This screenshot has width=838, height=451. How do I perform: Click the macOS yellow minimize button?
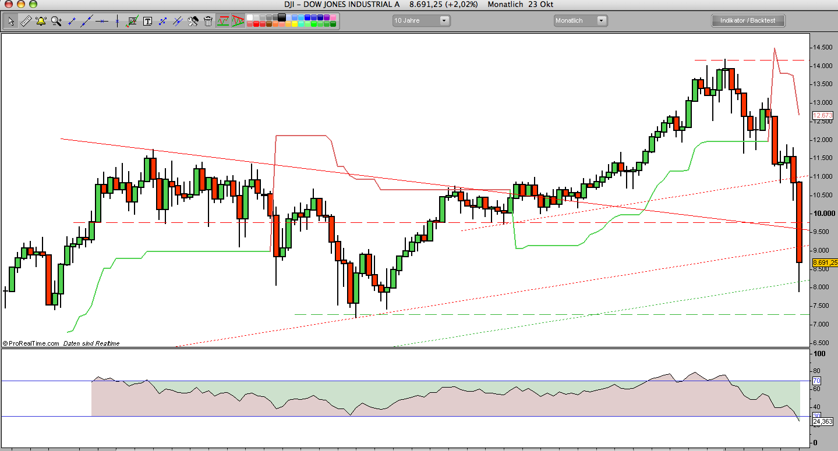pyautogui.click(x=20, y=5)
